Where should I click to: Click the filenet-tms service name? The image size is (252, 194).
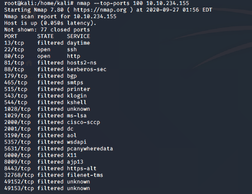(x=85, y=175)
